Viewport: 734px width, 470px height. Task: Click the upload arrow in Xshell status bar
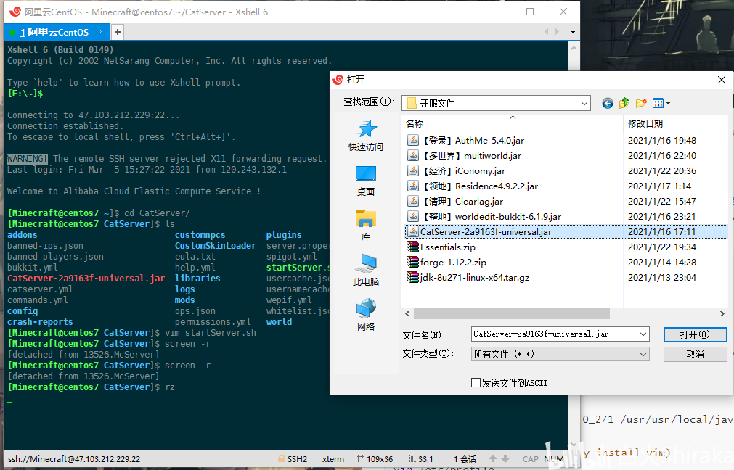pos(493,459)
